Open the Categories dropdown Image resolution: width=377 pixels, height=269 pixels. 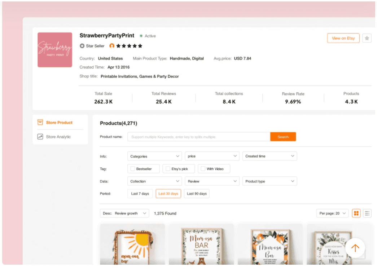tap(154, 156)
